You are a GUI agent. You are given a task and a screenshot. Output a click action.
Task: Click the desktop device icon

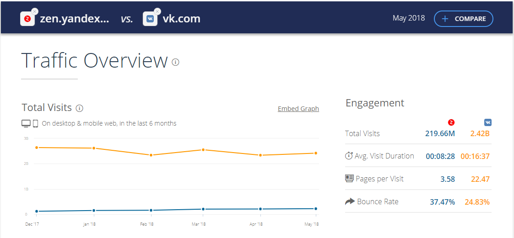coord(26,123)
